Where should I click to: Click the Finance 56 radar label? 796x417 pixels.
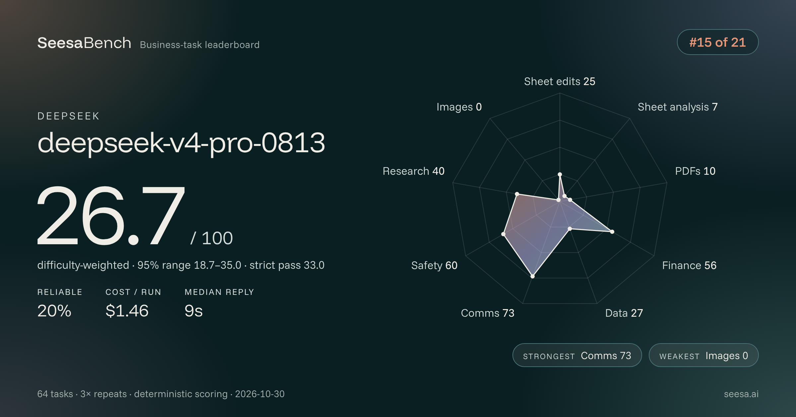(689, 265)
